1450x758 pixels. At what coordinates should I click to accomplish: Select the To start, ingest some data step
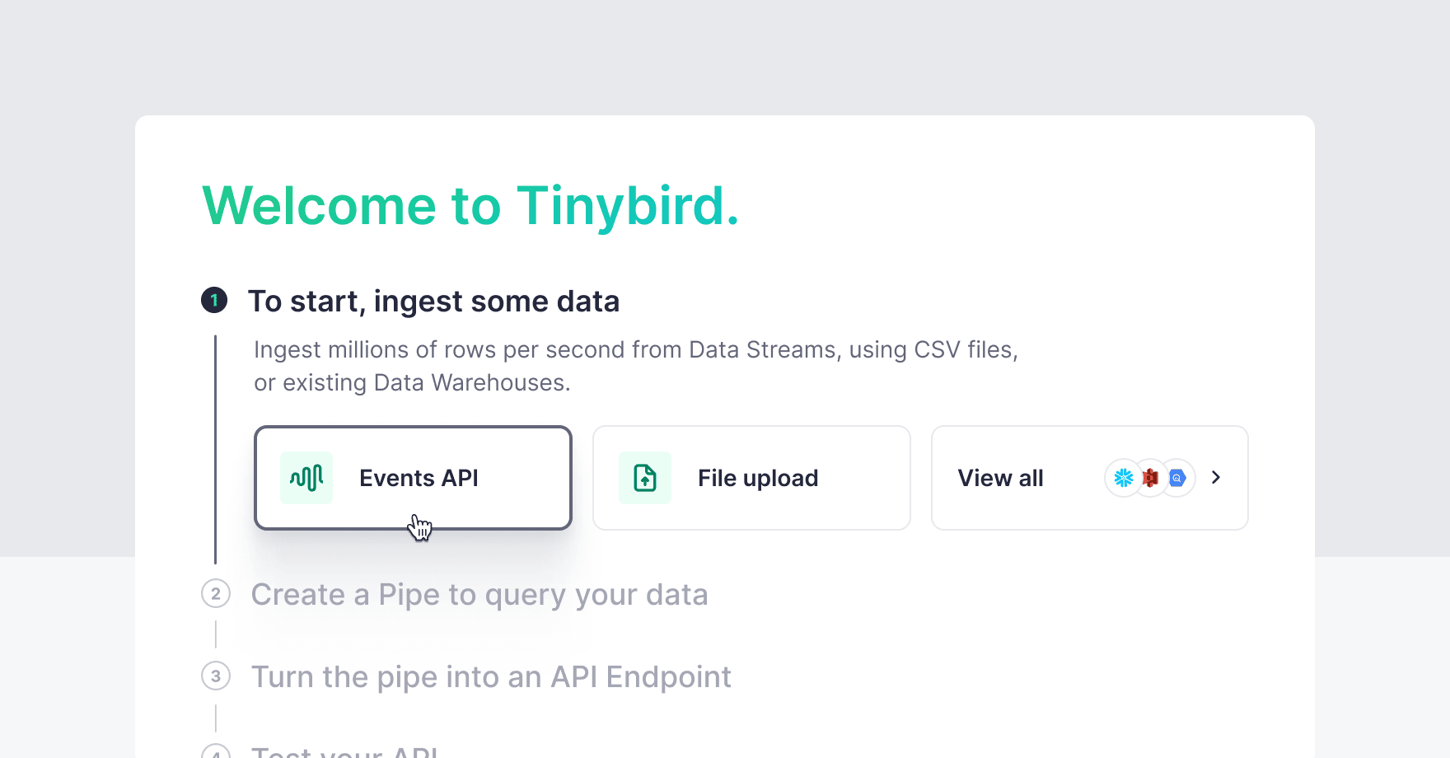click(435, 301)
